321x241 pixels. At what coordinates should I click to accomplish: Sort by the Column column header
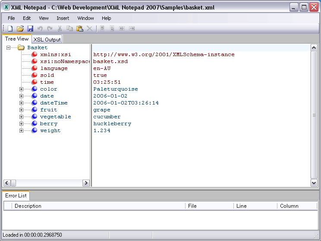tap(297, 206)
